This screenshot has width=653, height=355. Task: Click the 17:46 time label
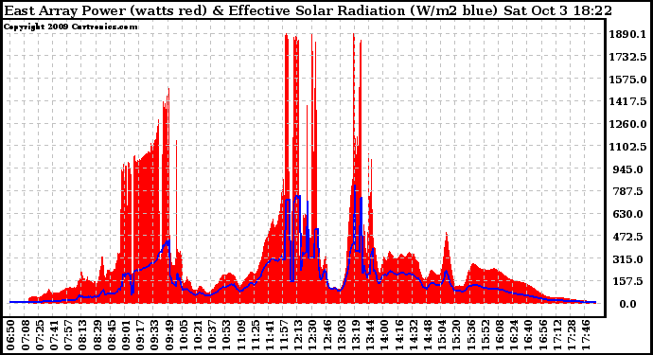point(586,334)
